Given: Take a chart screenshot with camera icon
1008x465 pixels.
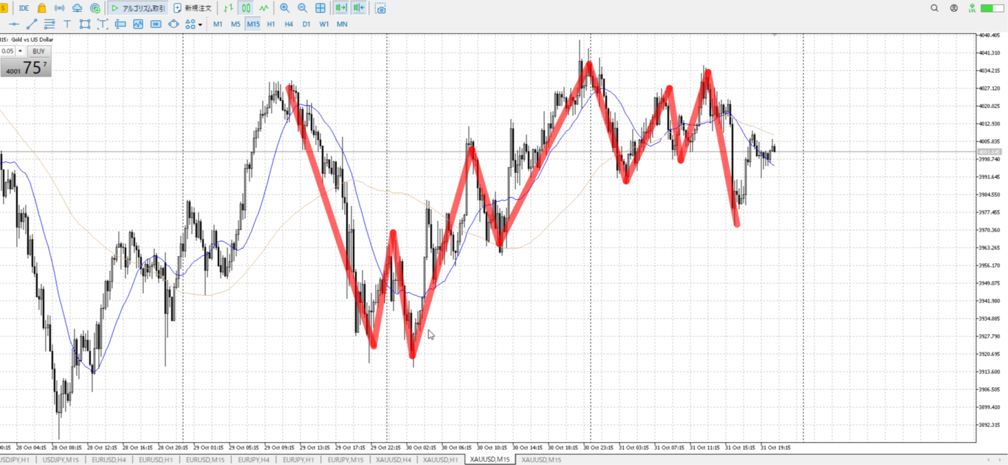Looking at the screenshot, I should [x=380, y=8].
